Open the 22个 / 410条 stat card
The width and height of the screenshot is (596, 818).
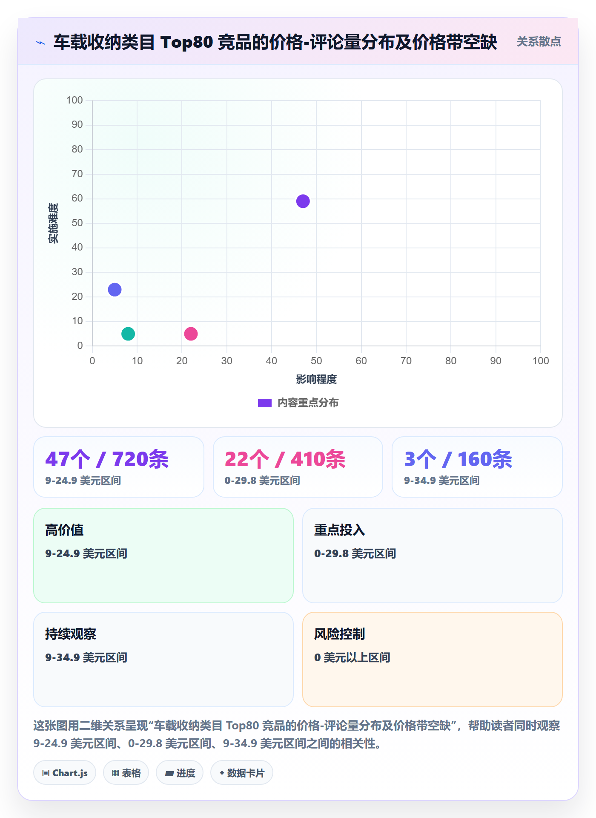(x=298, y=467)
